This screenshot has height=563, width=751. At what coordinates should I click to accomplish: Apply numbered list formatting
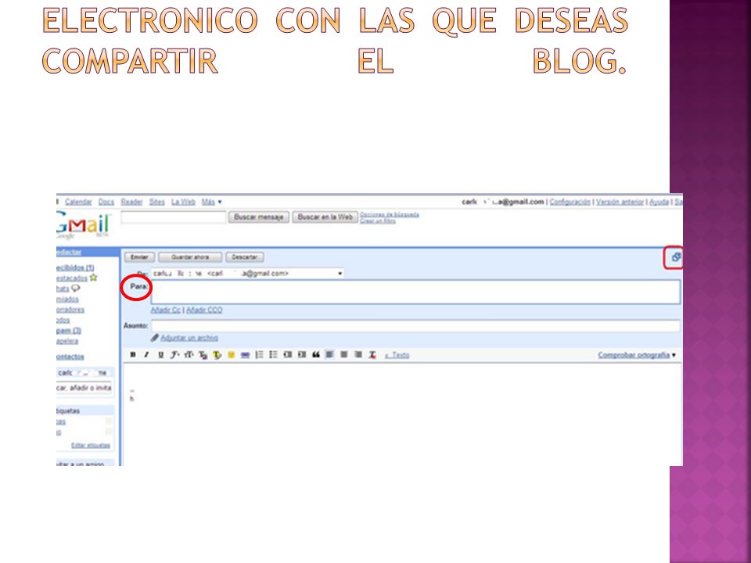(x=259, y=355)
